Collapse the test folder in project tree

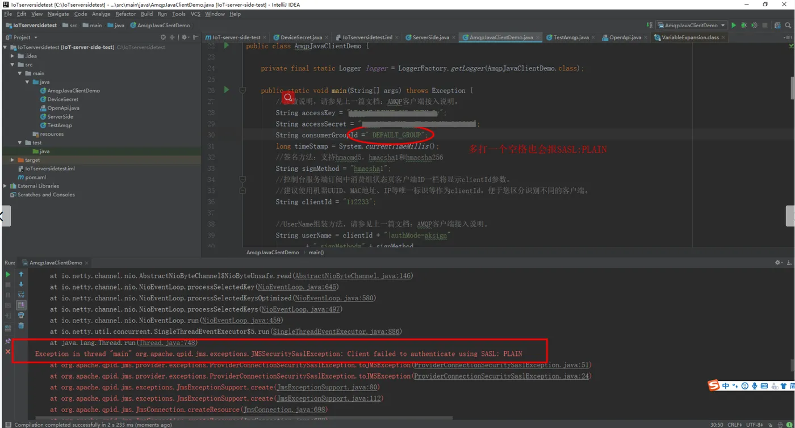coord(20,142)
